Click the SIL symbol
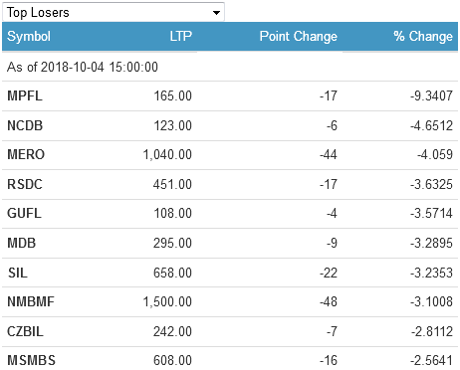460x370 pixels. click(18, 273)
